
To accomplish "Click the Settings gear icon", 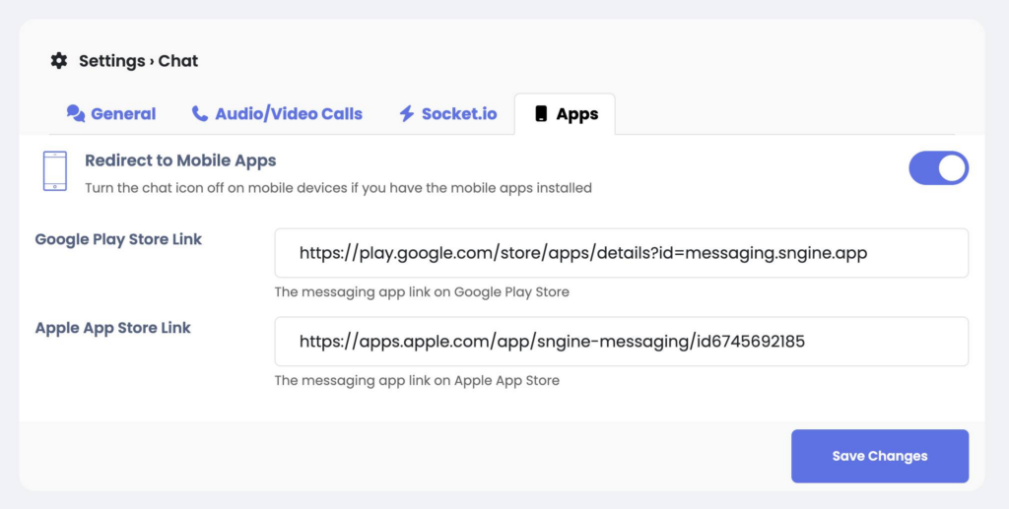I will point(59,61).
